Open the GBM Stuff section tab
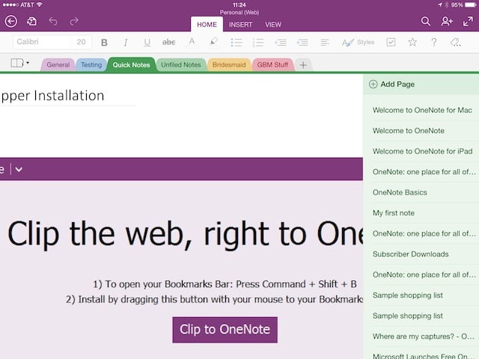479x359 pixels. [x=272, y=65]
